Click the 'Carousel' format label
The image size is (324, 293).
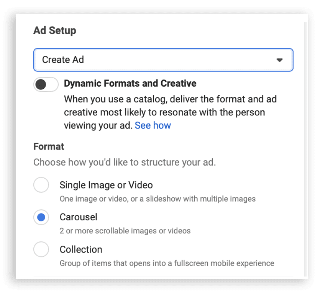pos(78,217)
